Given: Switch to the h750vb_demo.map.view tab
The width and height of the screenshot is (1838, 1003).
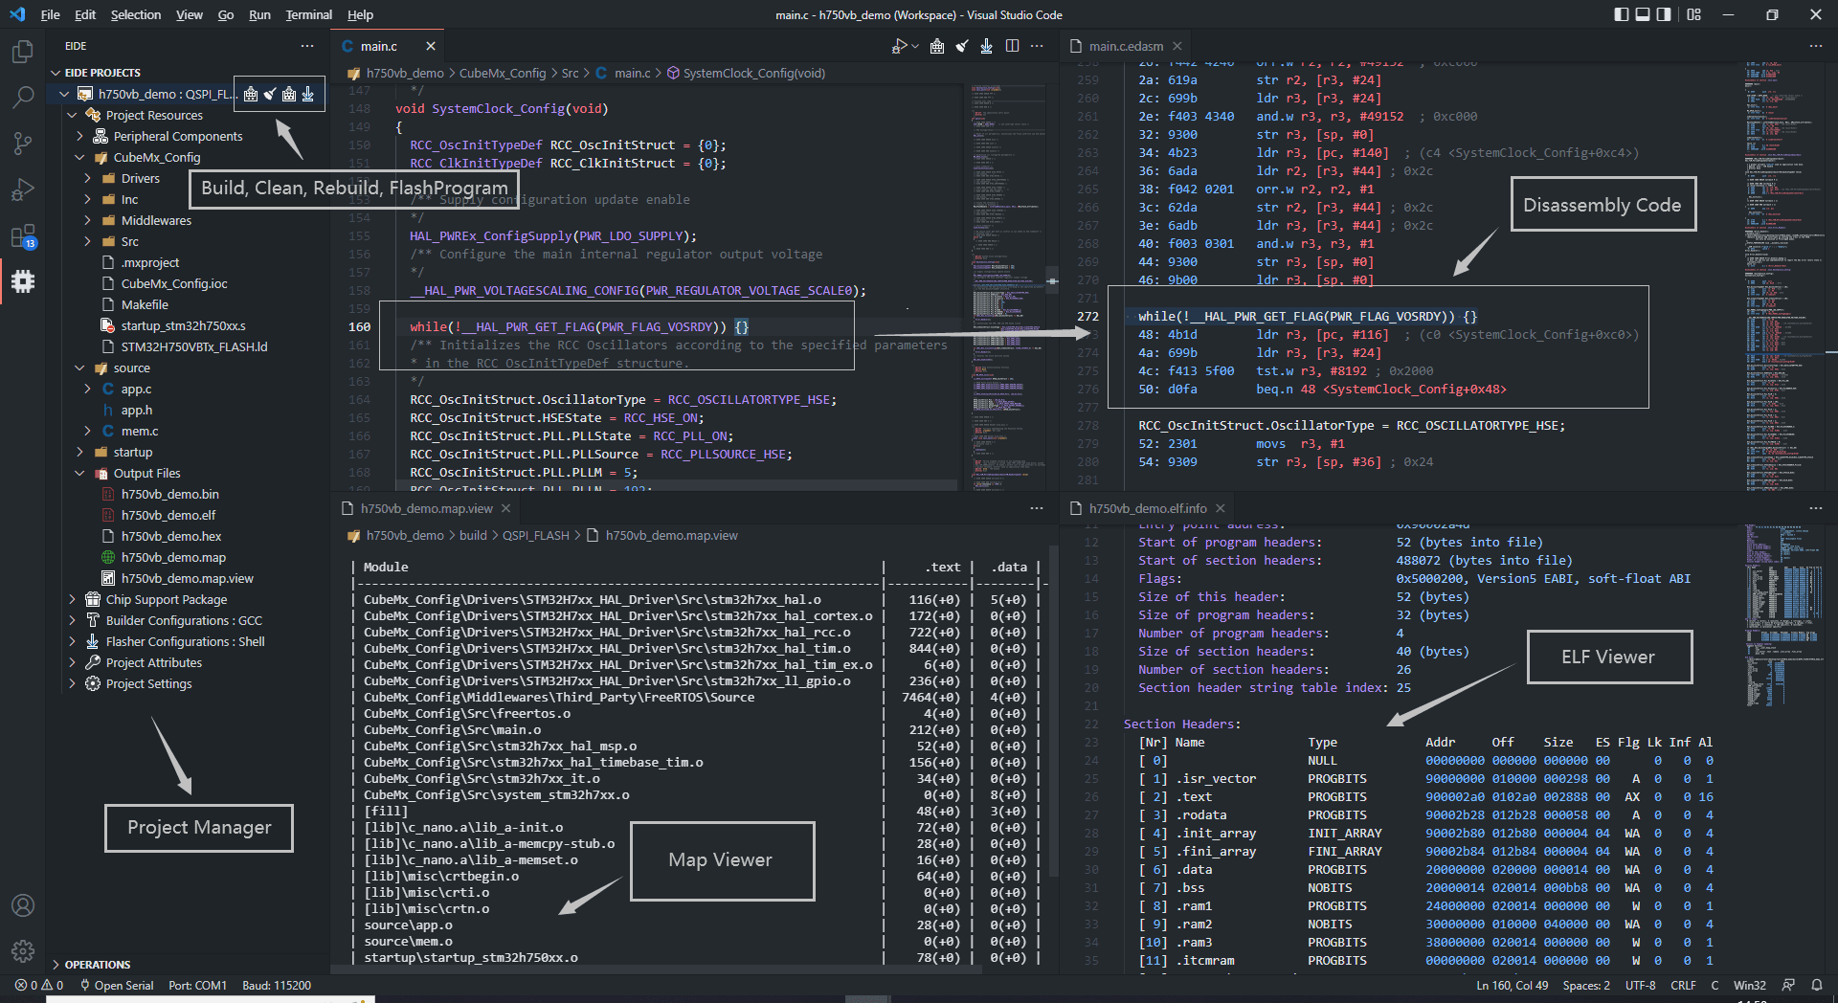Looking at the screenshot, I should (426, 508).
